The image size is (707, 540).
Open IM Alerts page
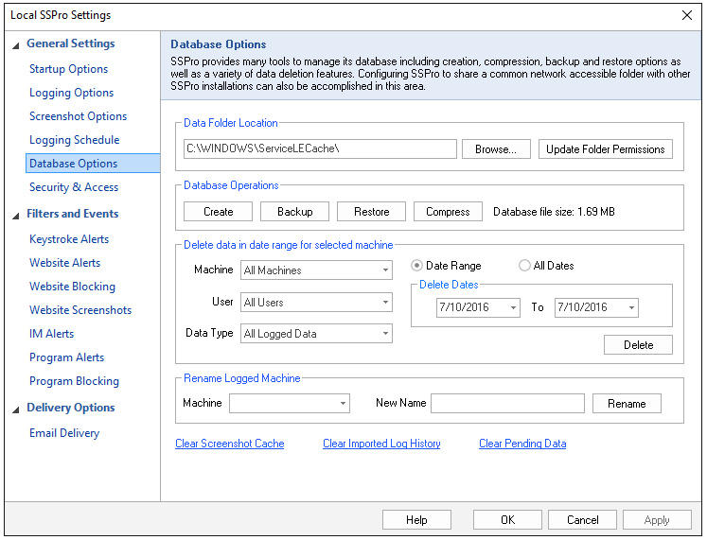pos(51,334)
